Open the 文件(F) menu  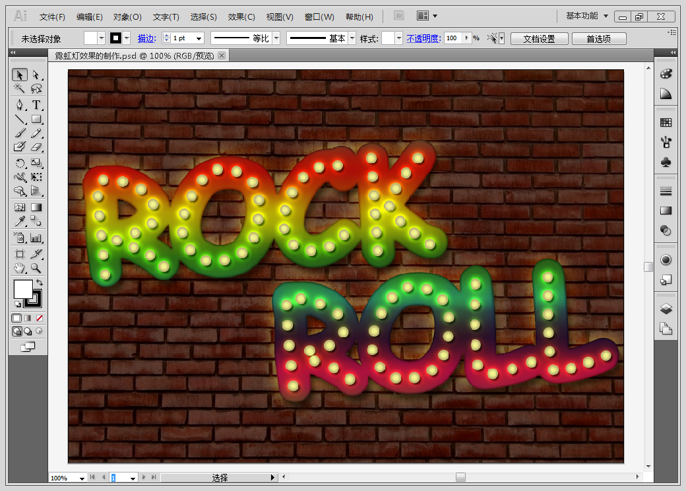(x=52, y=17)
